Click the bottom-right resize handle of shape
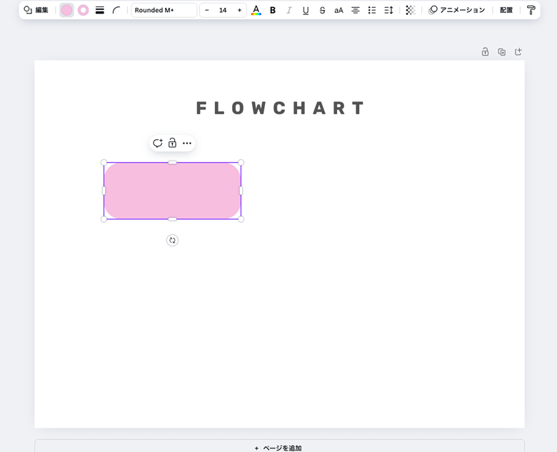Viewport: 557px width, 452px height. click(x=241, y=219)
